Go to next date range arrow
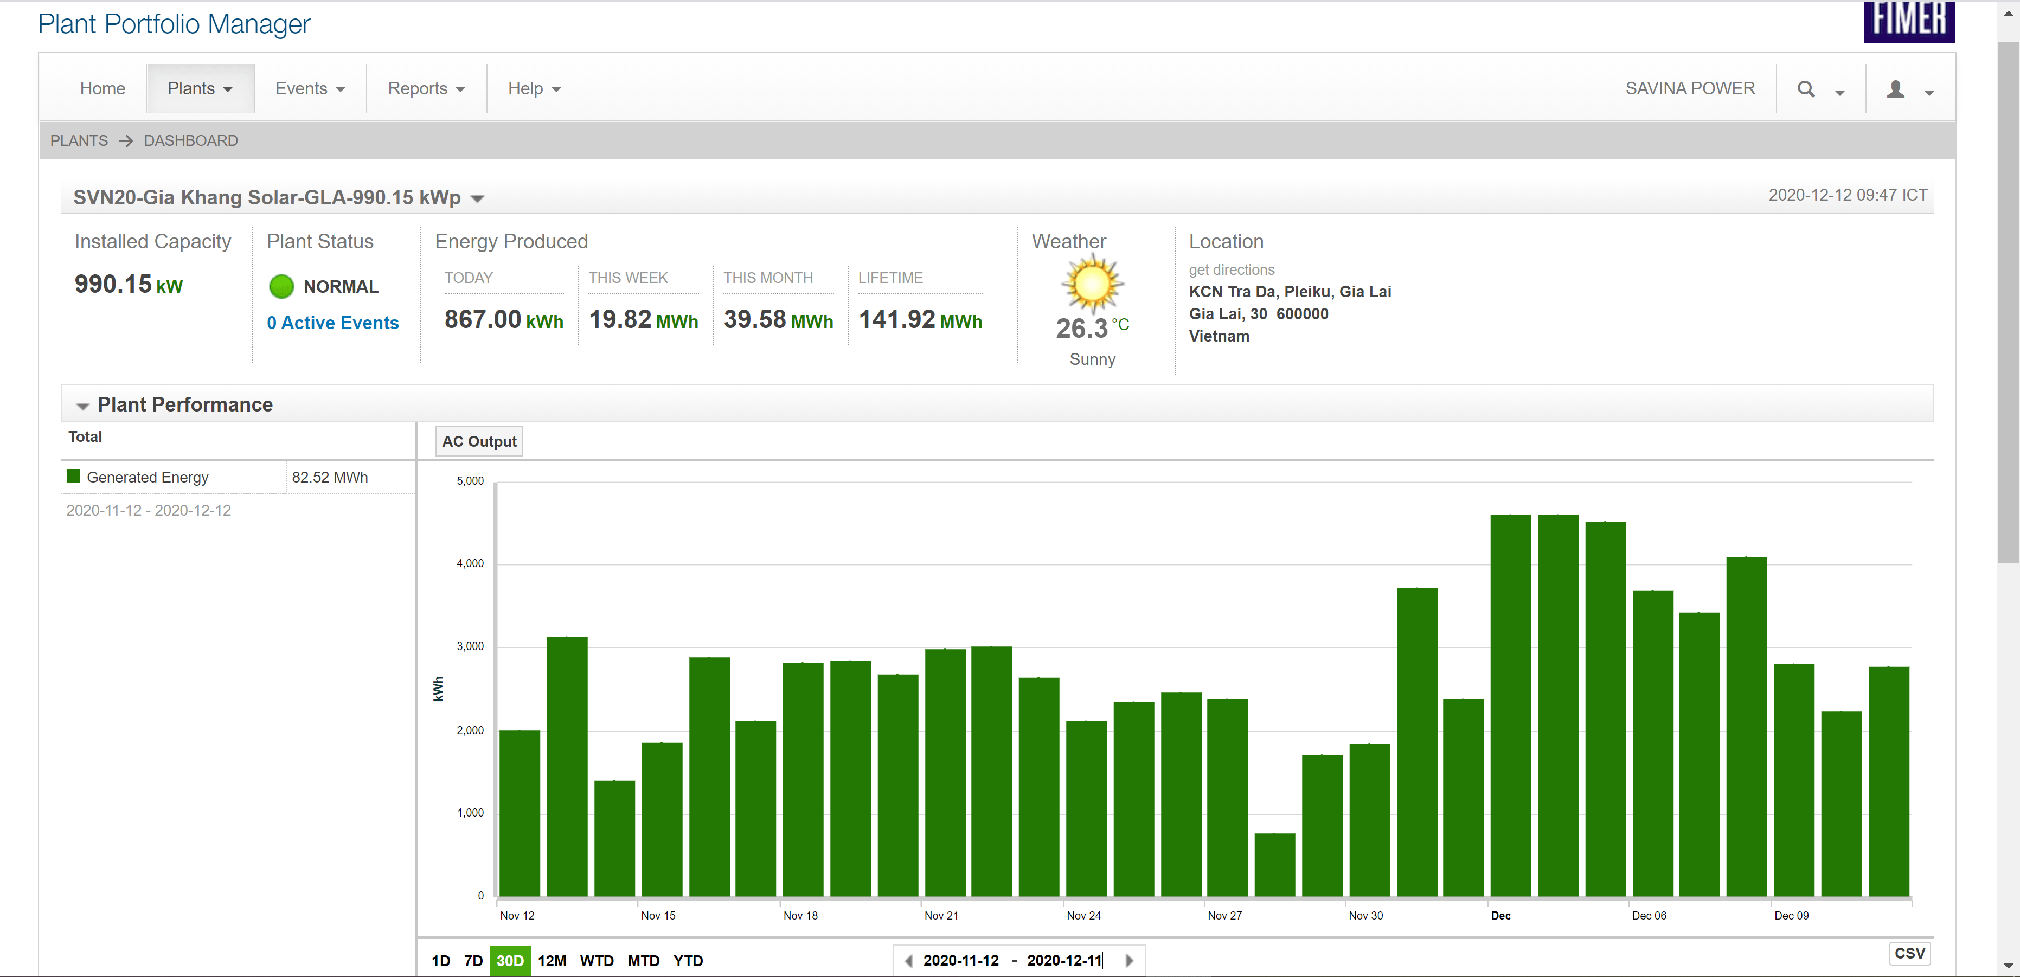This screenshot has height=977, width=2020. point(1129,961)
